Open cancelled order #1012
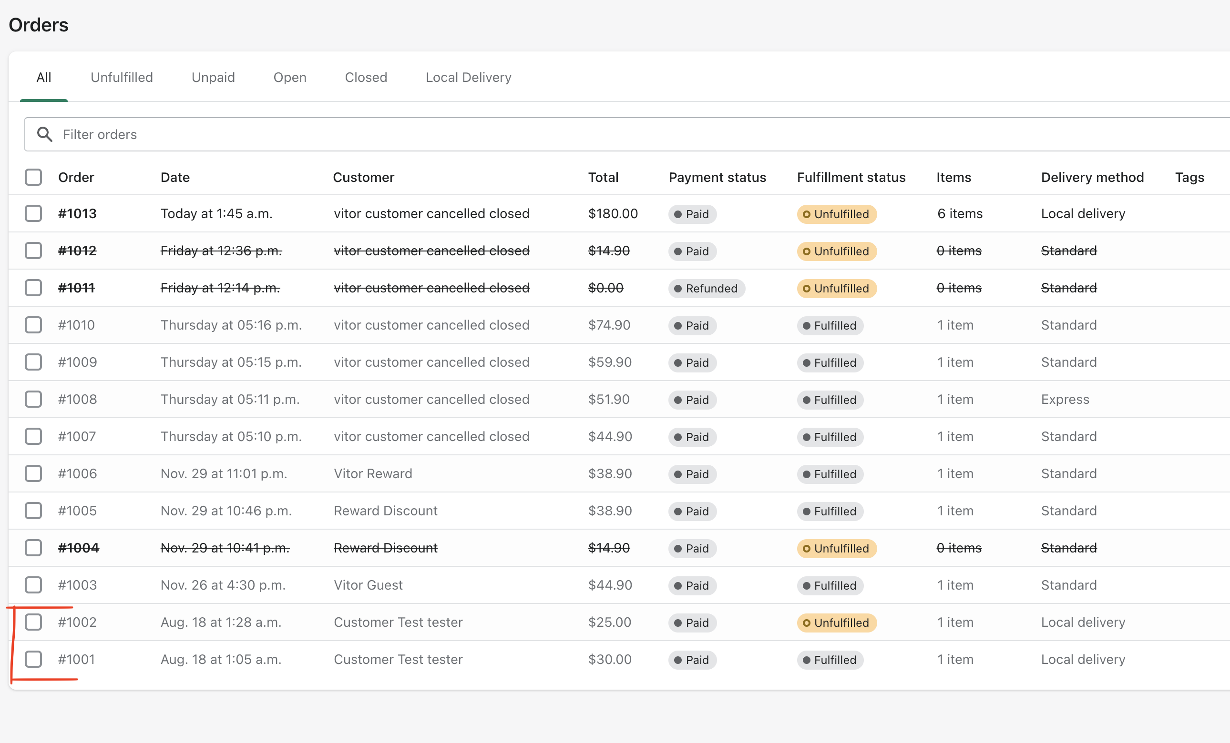This screenshot has width=1230, height=743. (77, 251)
